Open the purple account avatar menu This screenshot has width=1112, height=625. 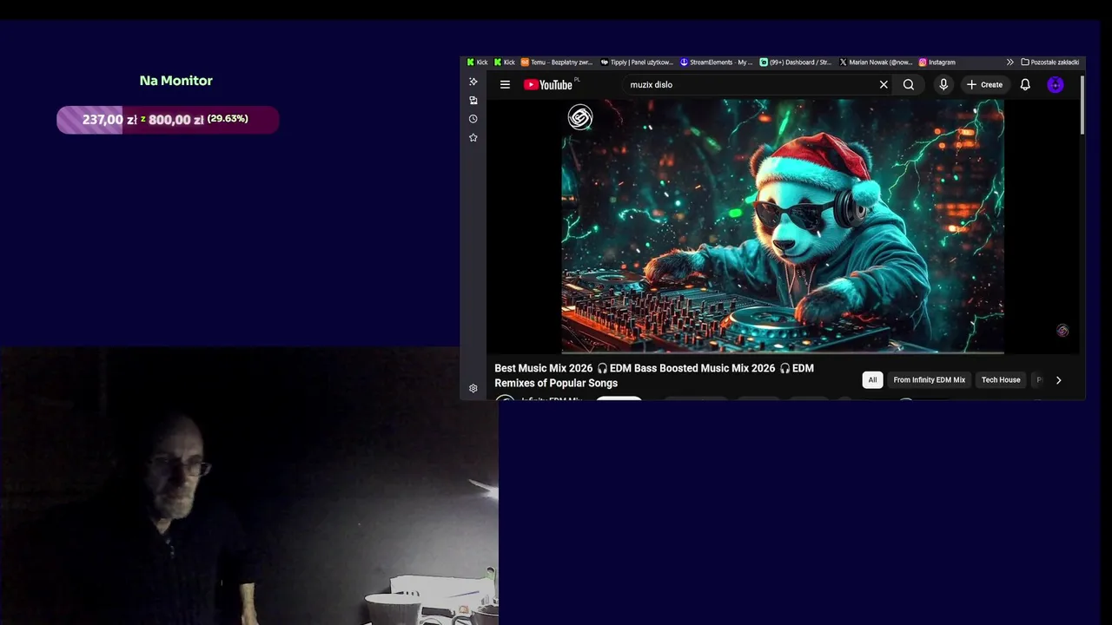[x=1056, y=84]
